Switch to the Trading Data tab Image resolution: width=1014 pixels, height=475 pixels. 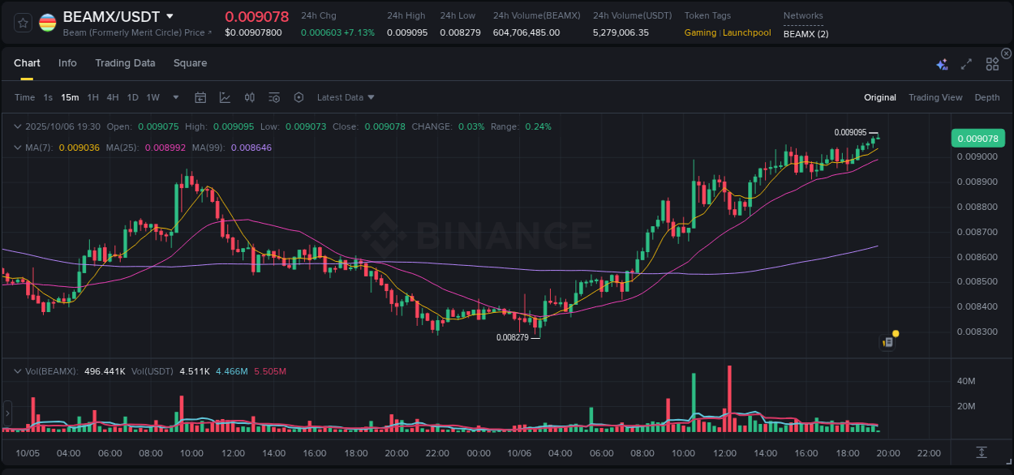125,63
